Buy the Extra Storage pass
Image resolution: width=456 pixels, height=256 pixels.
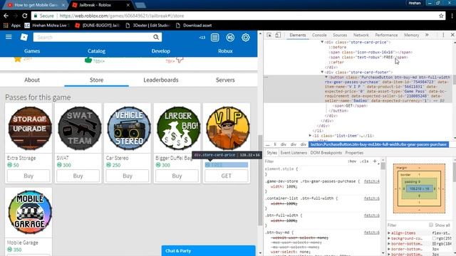(28, 176)
